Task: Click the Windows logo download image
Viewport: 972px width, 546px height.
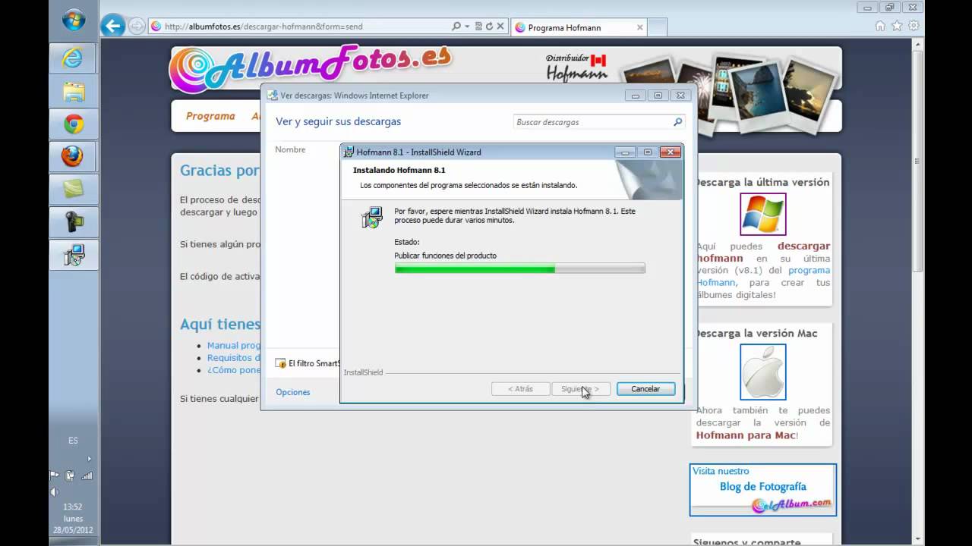Action: pyautogui.click(x=763, y=214)
